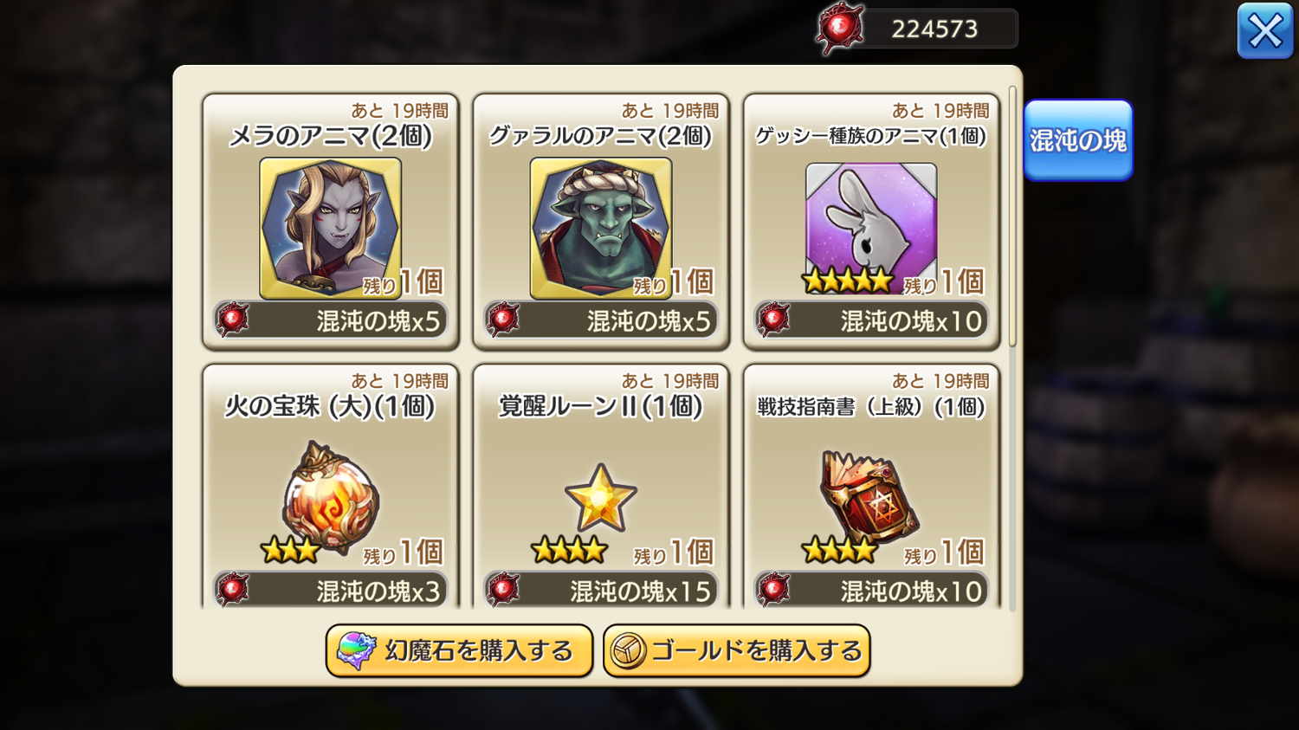Close the shop with the blue X
The height and width of the screenshot is (730, 1299).
pyautogui.click(x=1265, y=31)
